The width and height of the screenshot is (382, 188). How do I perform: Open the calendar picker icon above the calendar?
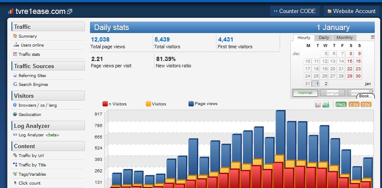[x=373, y=37]
